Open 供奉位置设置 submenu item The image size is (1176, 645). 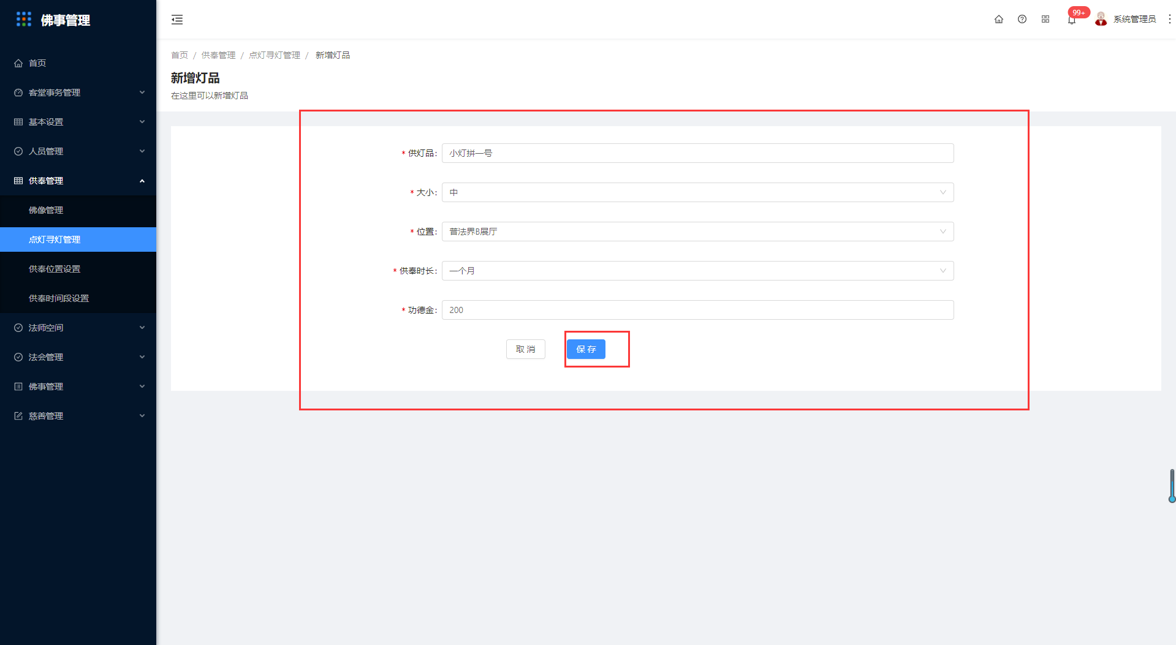(x=78, y=269)
